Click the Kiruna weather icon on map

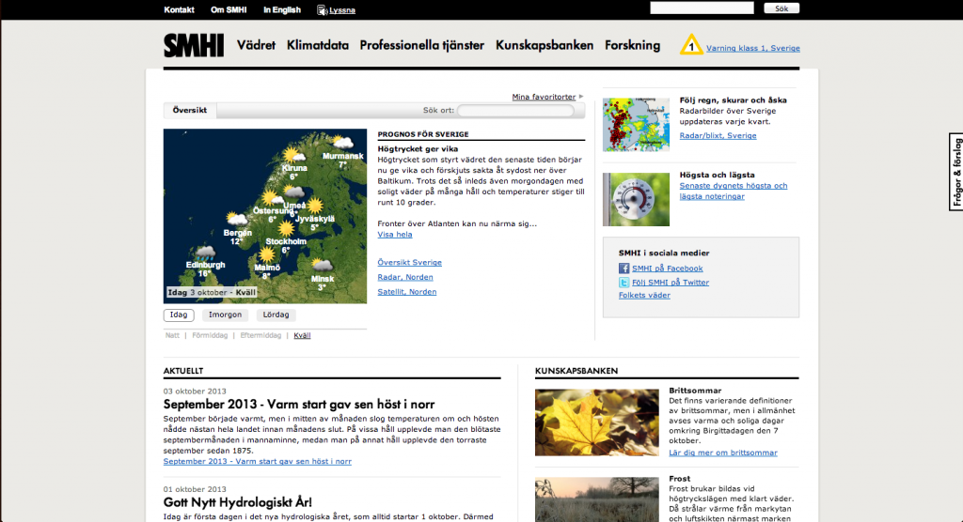coord(293,155)
